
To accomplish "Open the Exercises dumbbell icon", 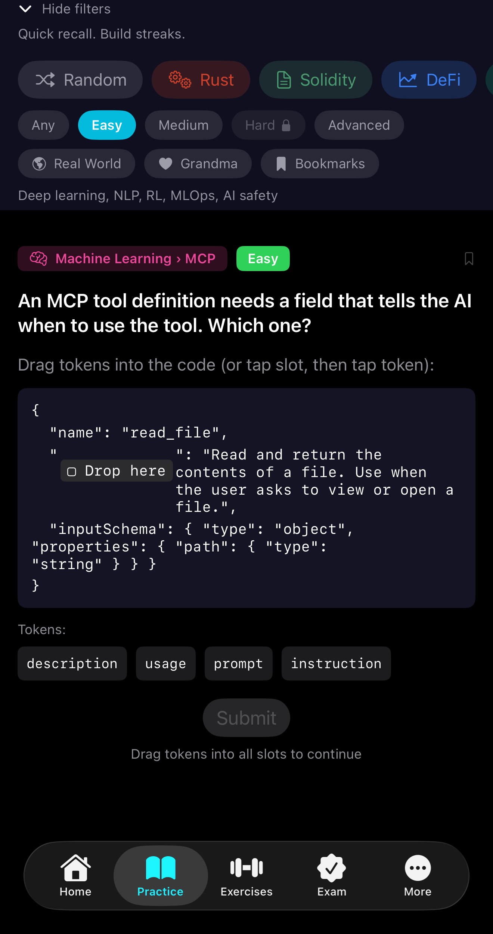I will click(246, 867).
